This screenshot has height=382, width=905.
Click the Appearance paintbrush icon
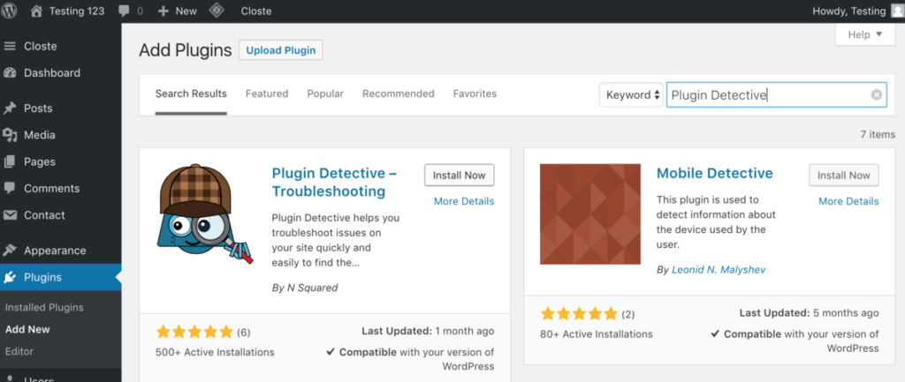point(10,251)
